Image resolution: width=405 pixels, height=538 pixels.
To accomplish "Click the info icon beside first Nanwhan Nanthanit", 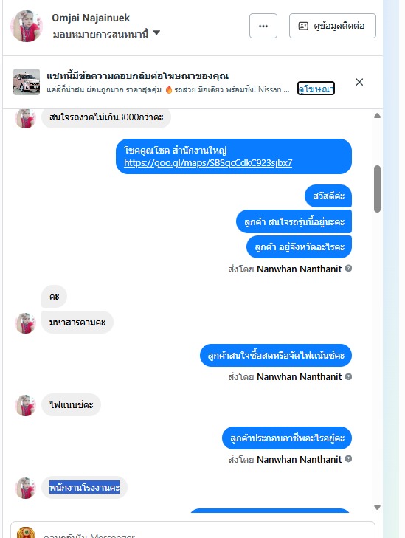I will (348, 269).
